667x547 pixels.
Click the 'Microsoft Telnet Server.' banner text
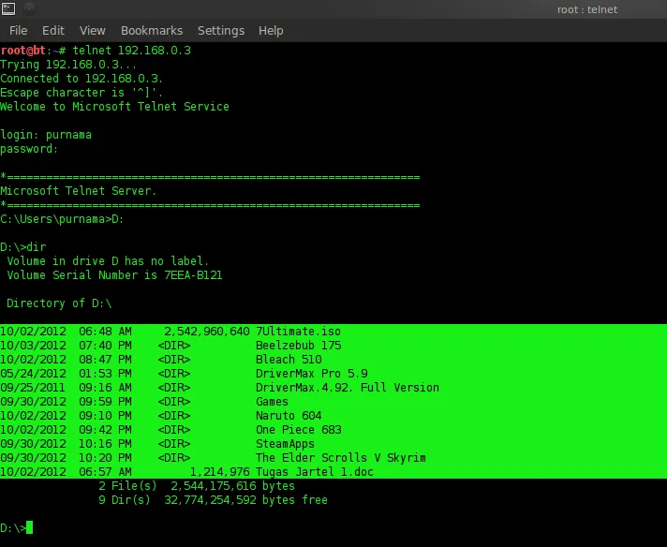pos(79,191)
